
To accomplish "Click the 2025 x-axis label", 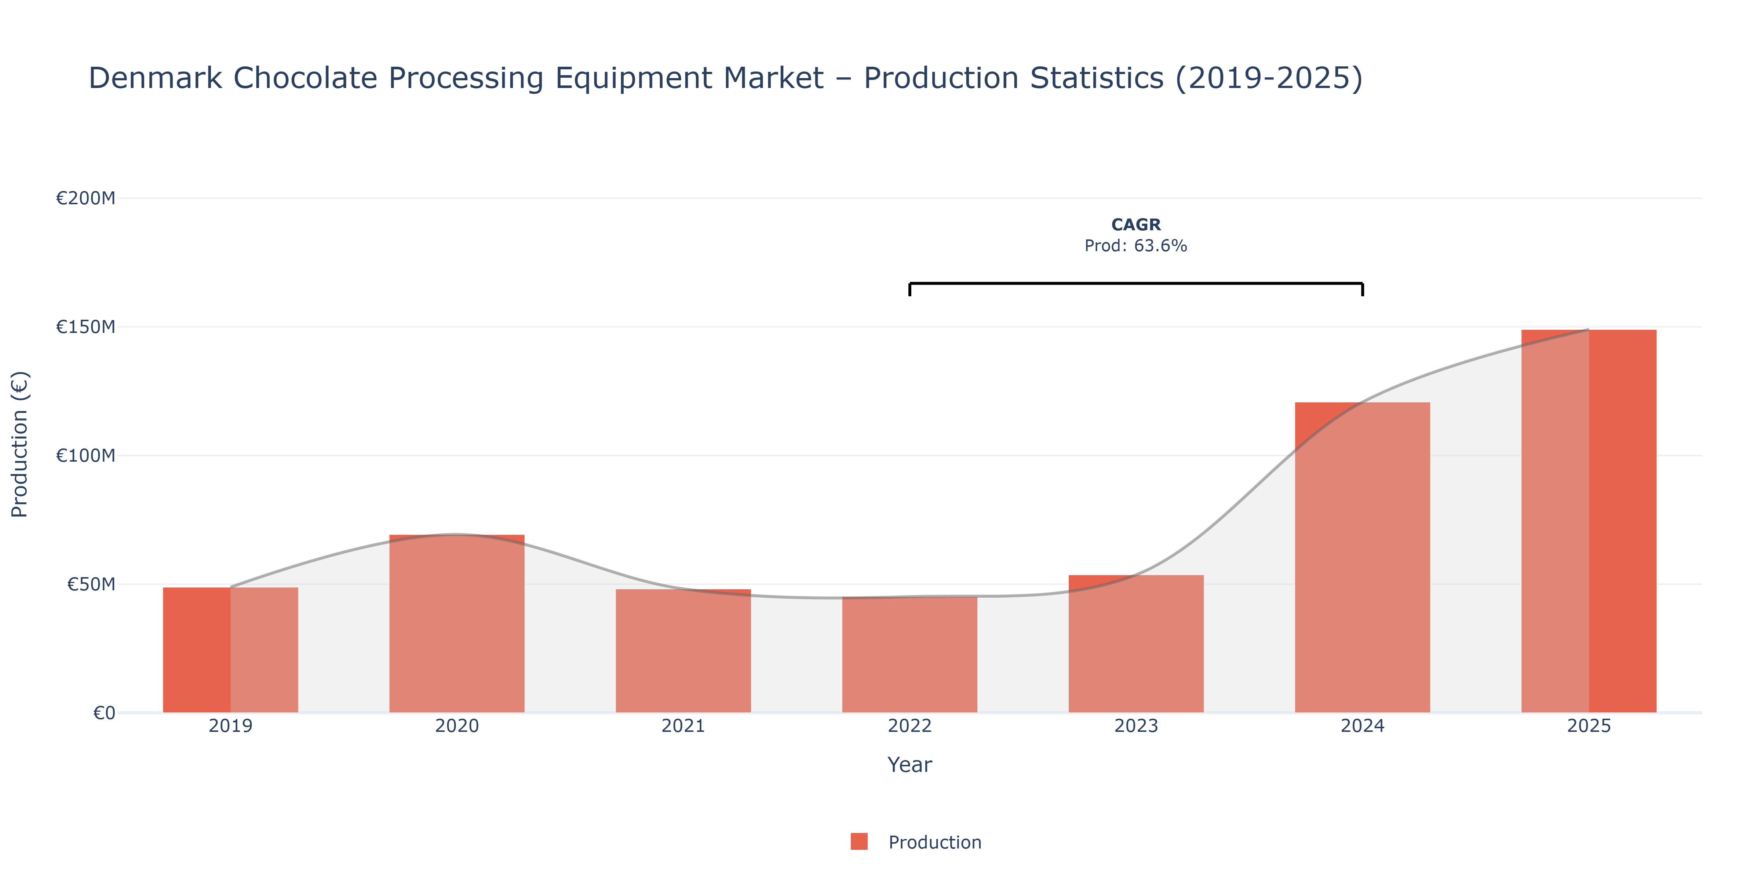I will 1589,726.
